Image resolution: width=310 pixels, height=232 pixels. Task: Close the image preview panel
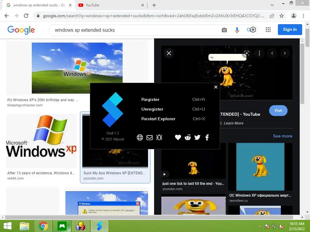(169, 53)
